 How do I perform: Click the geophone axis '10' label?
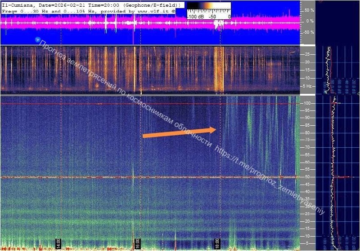point(307,78)
